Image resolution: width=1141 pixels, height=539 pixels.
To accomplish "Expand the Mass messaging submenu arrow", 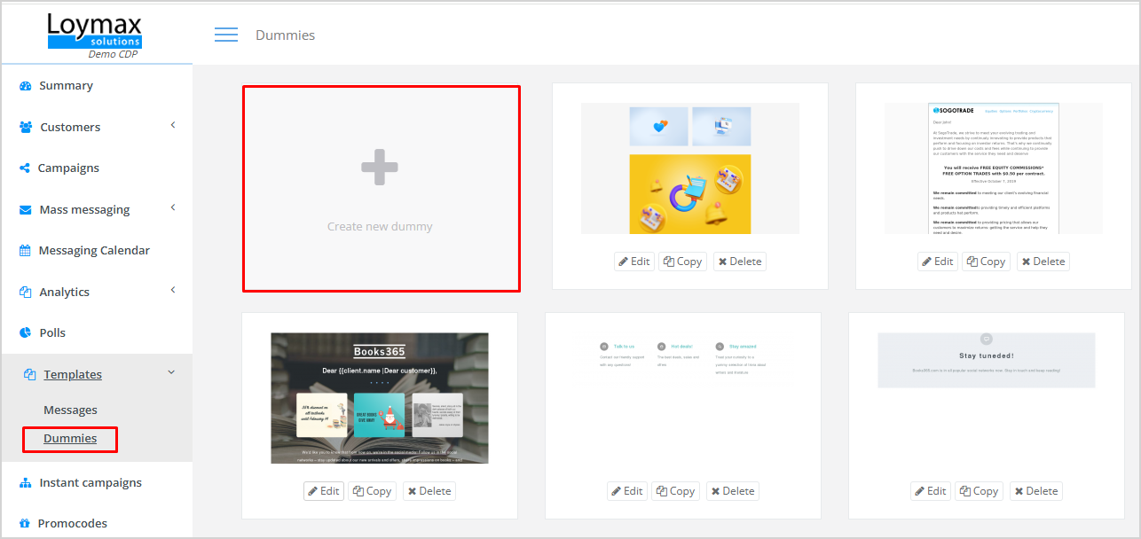I will [173, 207].
